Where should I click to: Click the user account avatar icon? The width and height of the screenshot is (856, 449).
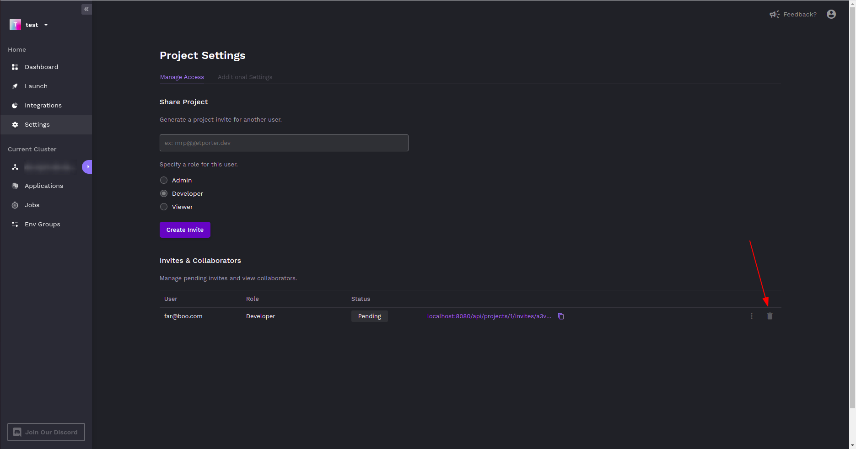click(x=831, y=14)
